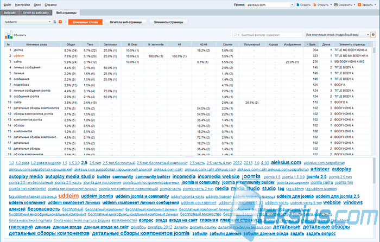Image resolution: width=380 pixels, height=242 pixels.
Task: Switch to the Вебсайт tab
Action: pos(10,12)
